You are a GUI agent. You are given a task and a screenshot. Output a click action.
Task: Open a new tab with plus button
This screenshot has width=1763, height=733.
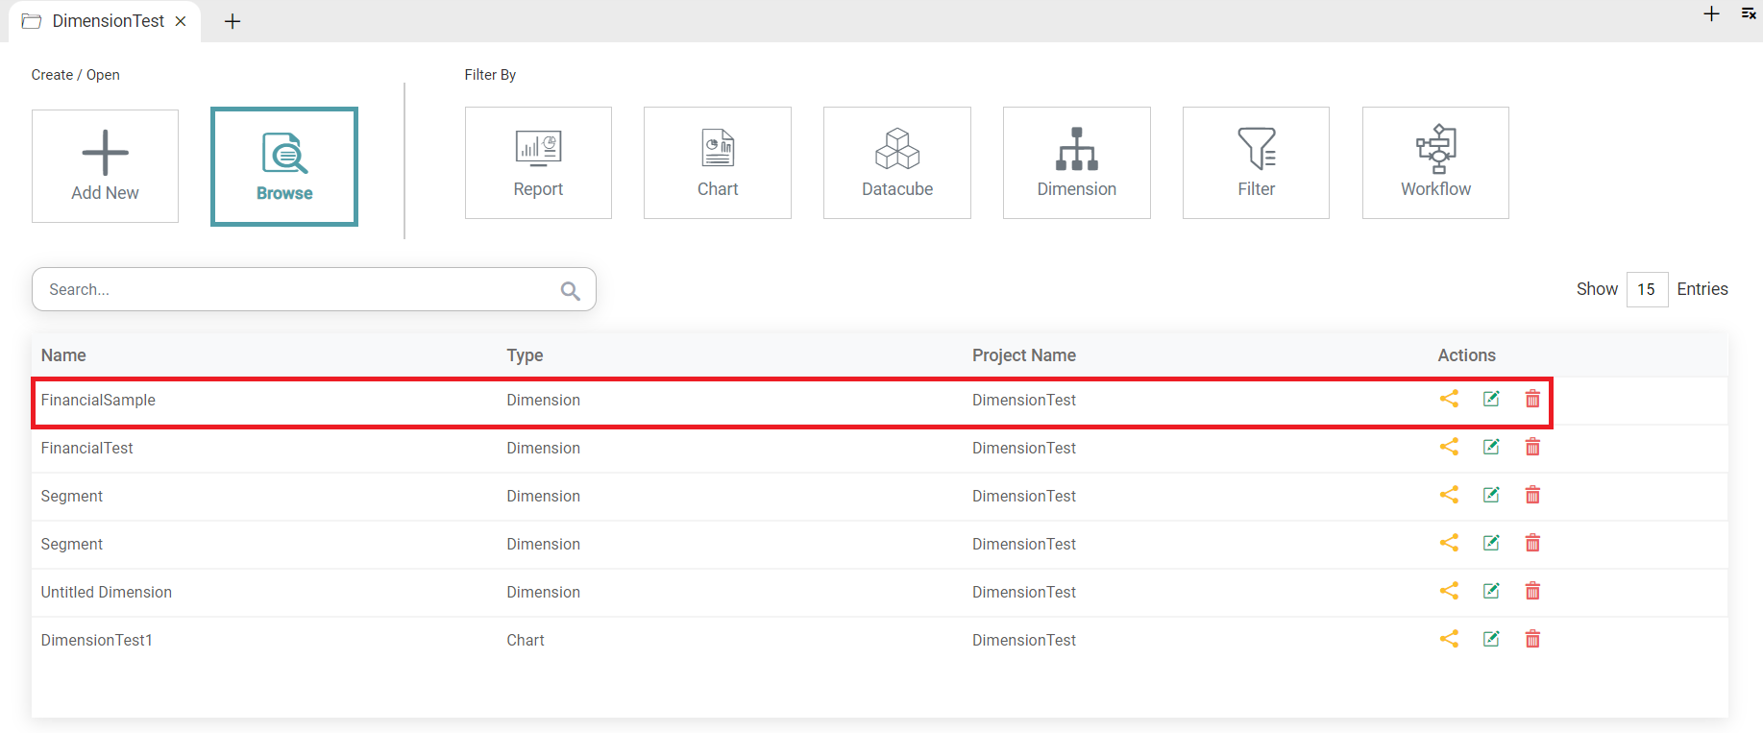[x=233, y=21]
